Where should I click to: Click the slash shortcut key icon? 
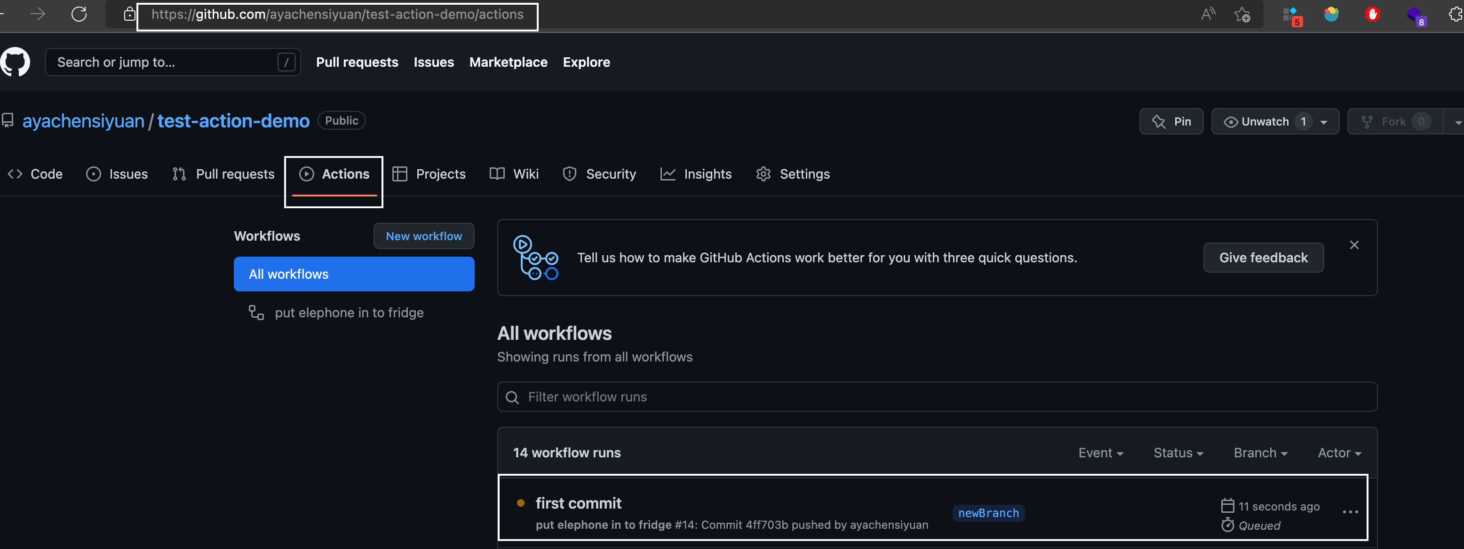coord(286,62)
